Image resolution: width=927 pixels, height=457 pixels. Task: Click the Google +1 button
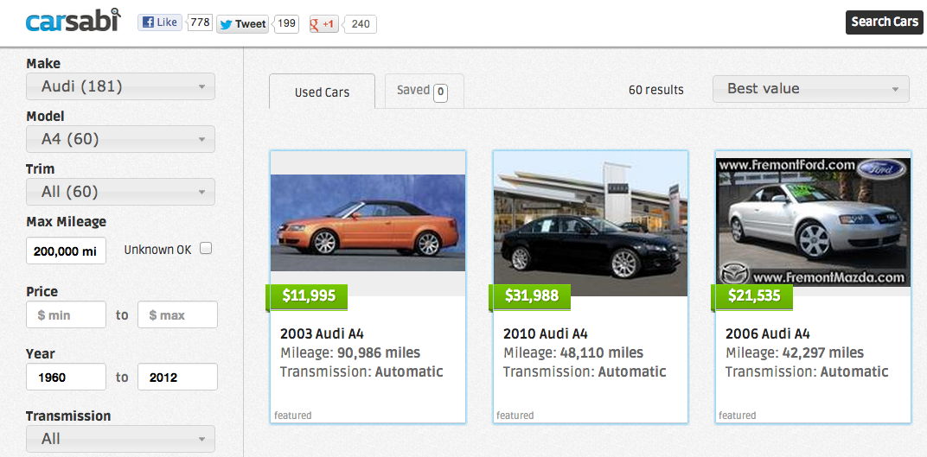coord(323,23)
